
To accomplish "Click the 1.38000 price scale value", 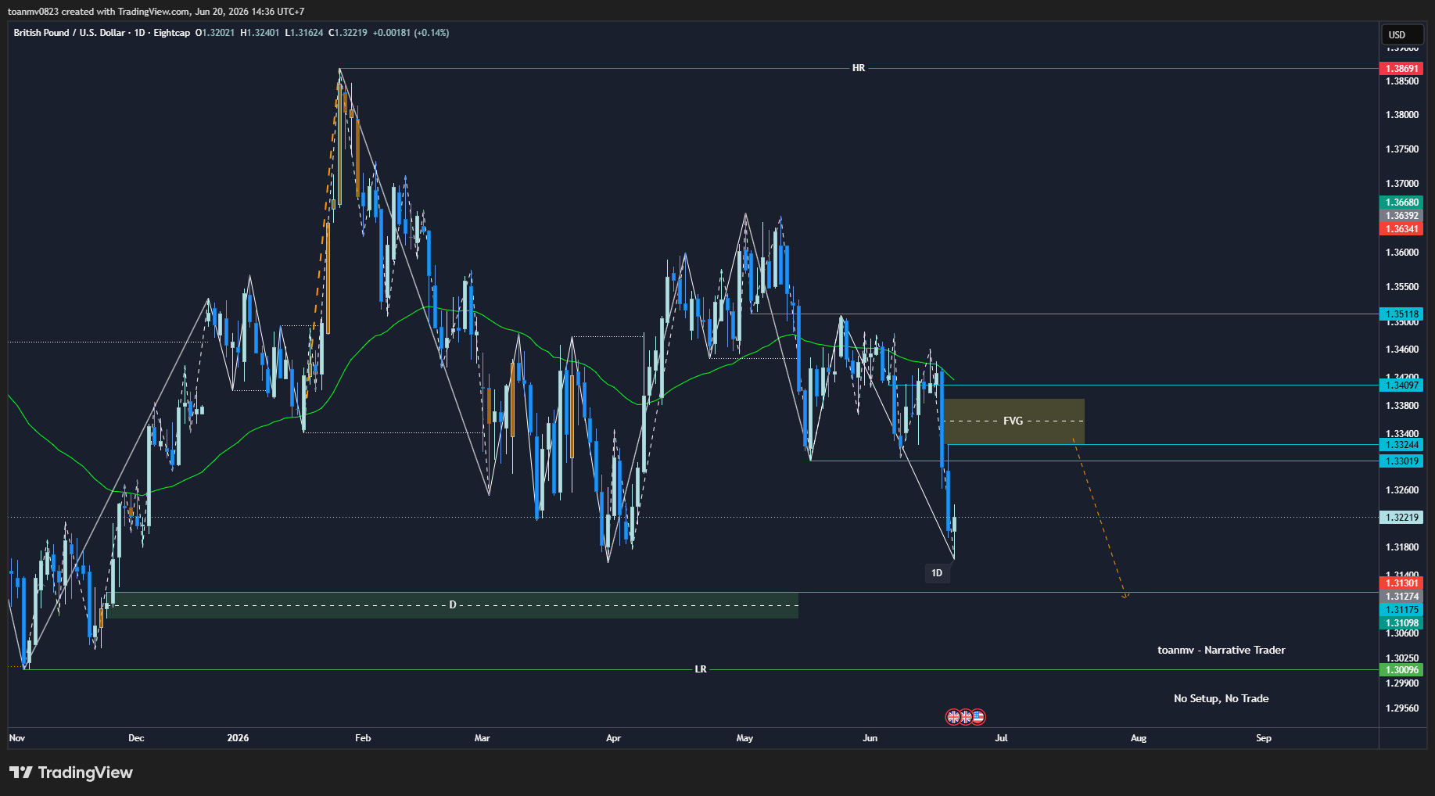I will [1402, 115].
